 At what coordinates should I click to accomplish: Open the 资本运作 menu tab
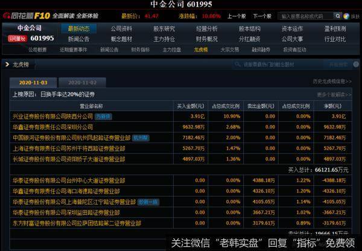pos(292,29)
